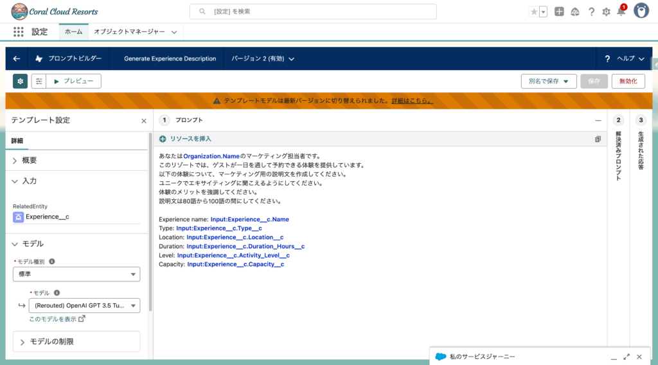Click the user avatar profile icon

pos(641,11)
